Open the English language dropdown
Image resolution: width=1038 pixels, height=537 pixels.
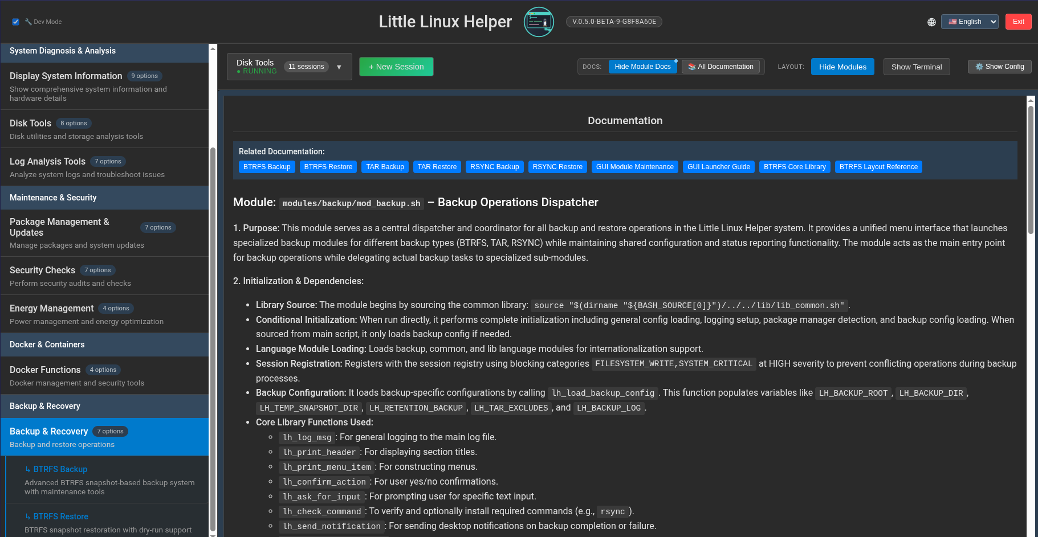(970, 22)
